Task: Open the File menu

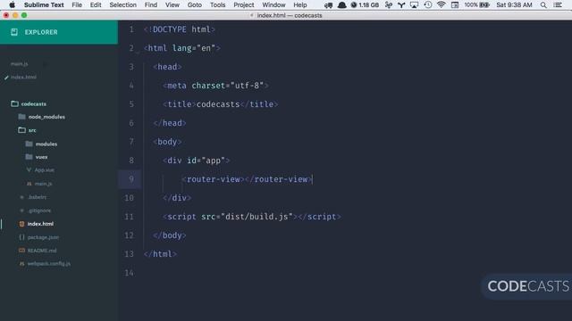Action: click(77, 4)
